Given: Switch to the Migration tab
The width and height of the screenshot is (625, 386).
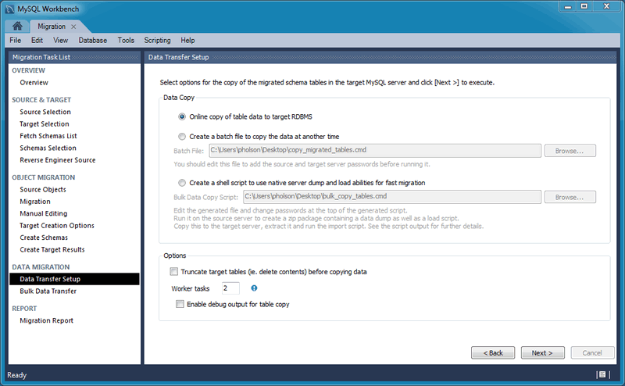Looking at the screenshot, I should (x=52, y=27).
